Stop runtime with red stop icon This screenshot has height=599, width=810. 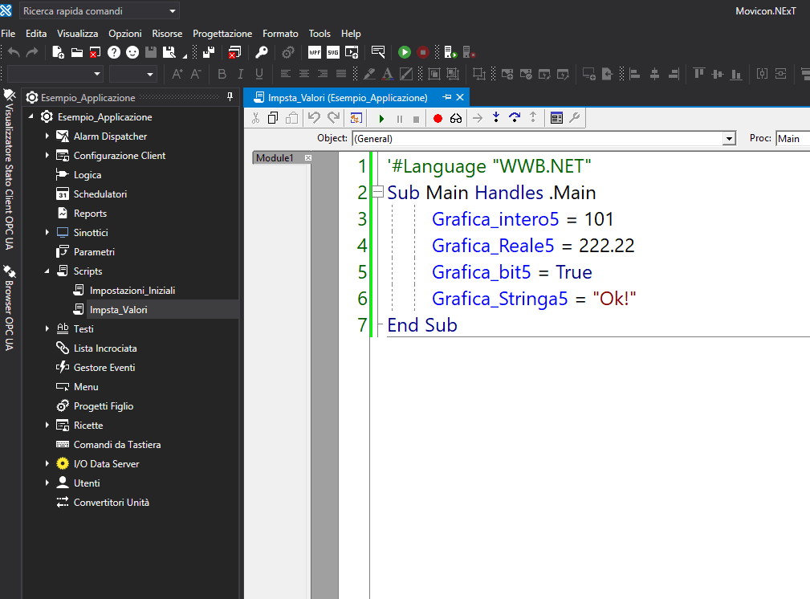pos(423,52)
